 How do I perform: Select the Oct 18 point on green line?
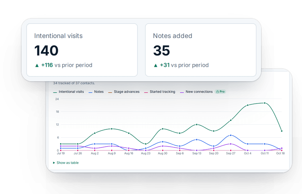282,131
